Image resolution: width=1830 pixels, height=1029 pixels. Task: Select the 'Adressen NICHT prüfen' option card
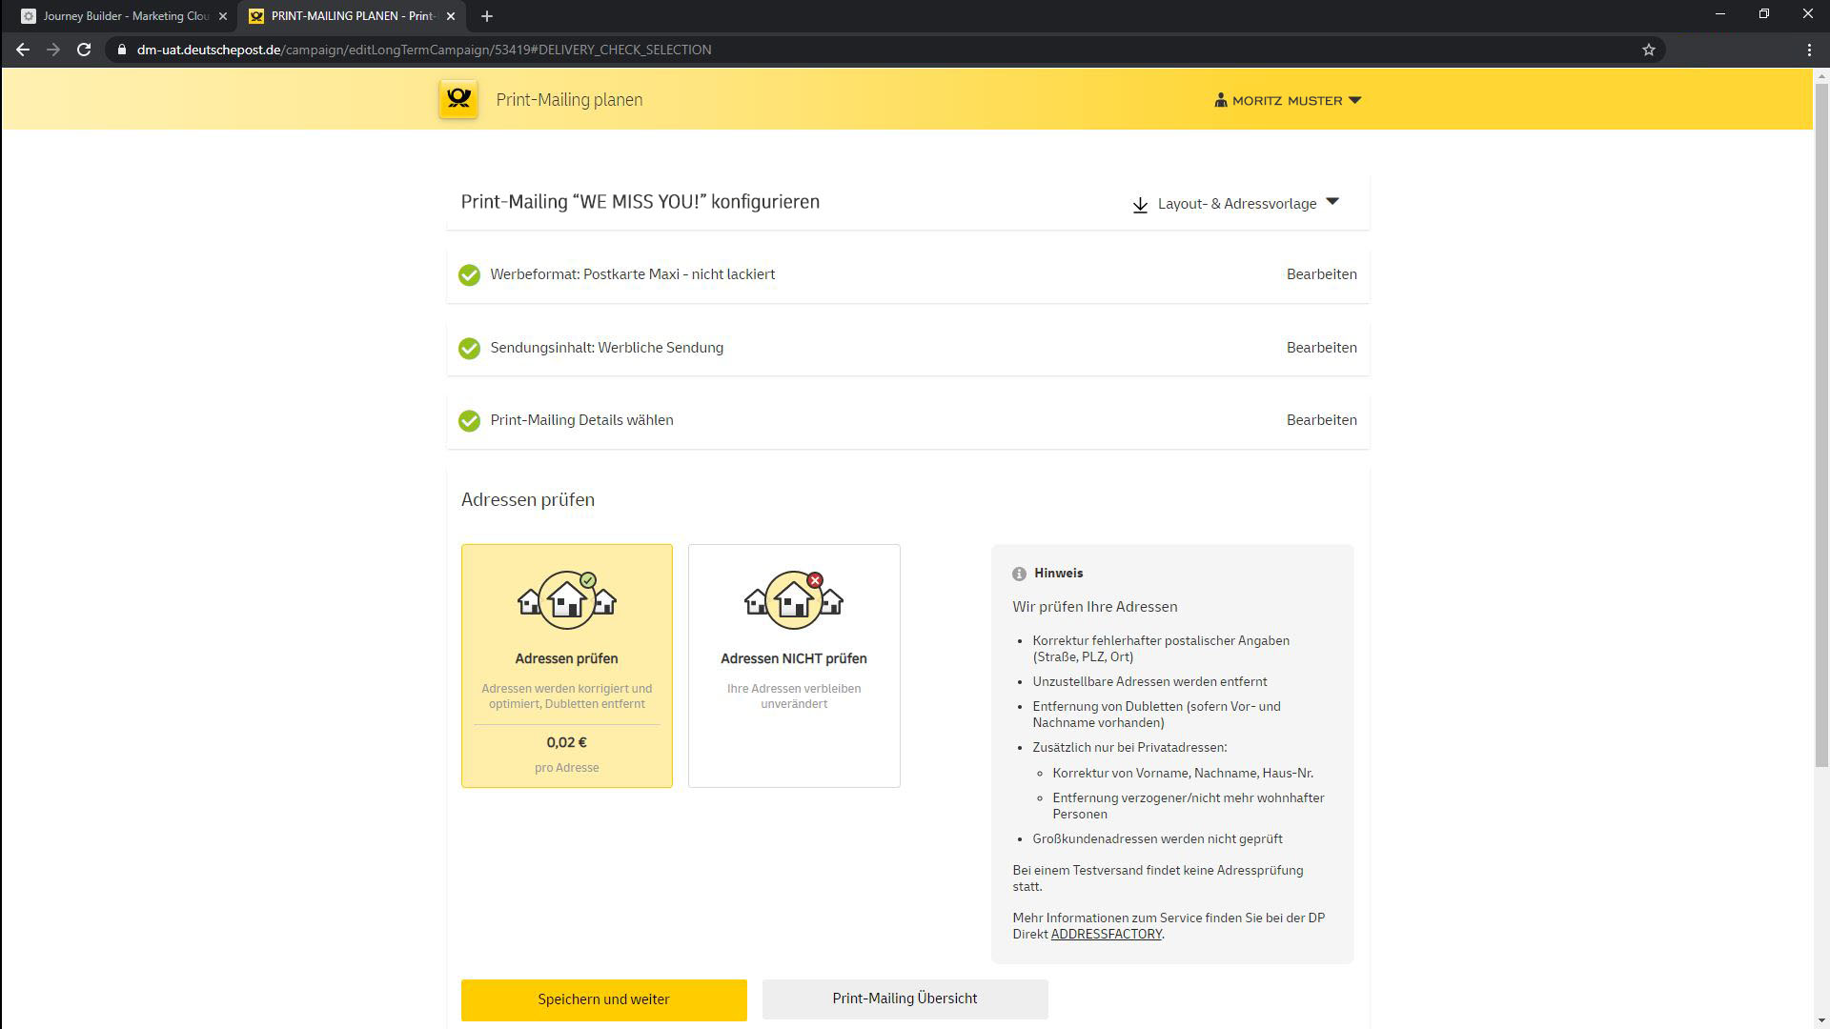click(793, 665)
